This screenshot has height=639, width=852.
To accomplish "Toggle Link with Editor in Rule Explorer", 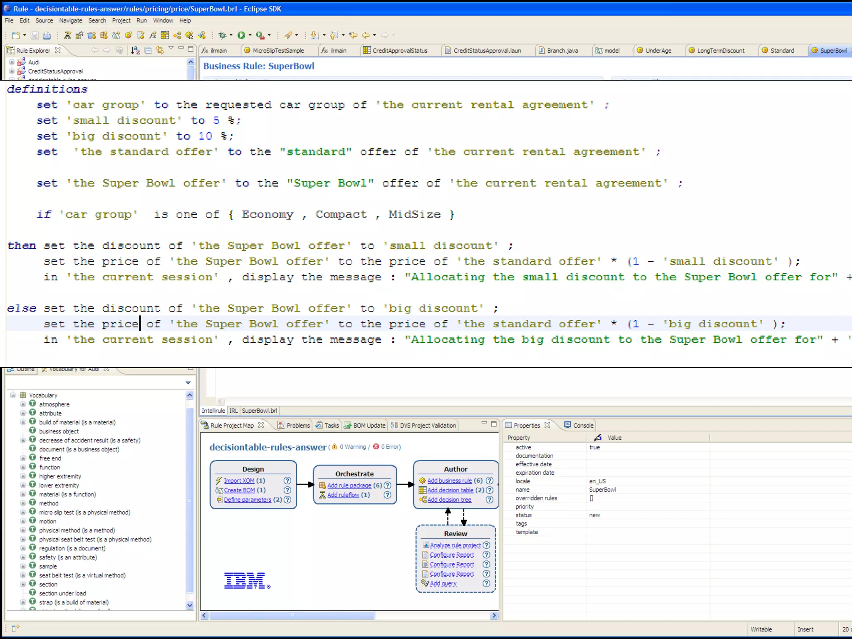I will click(160, 50).
